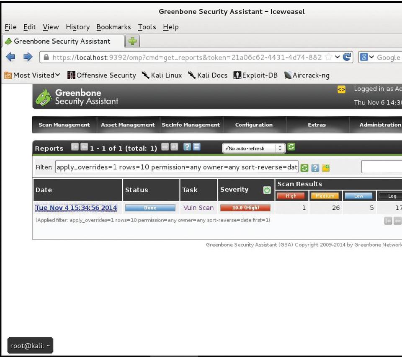Bookmark this page with the star icon

pos(329,57)
